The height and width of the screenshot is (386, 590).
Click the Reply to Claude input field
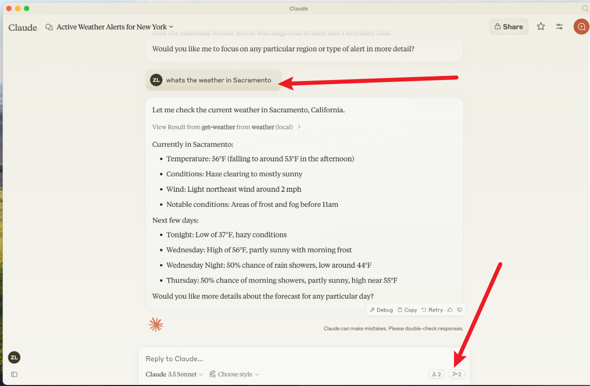click(x=304, y=359)
